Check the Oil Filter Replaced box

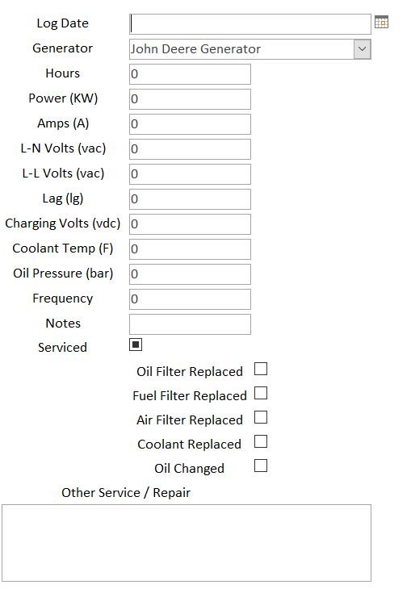[261, 369]
